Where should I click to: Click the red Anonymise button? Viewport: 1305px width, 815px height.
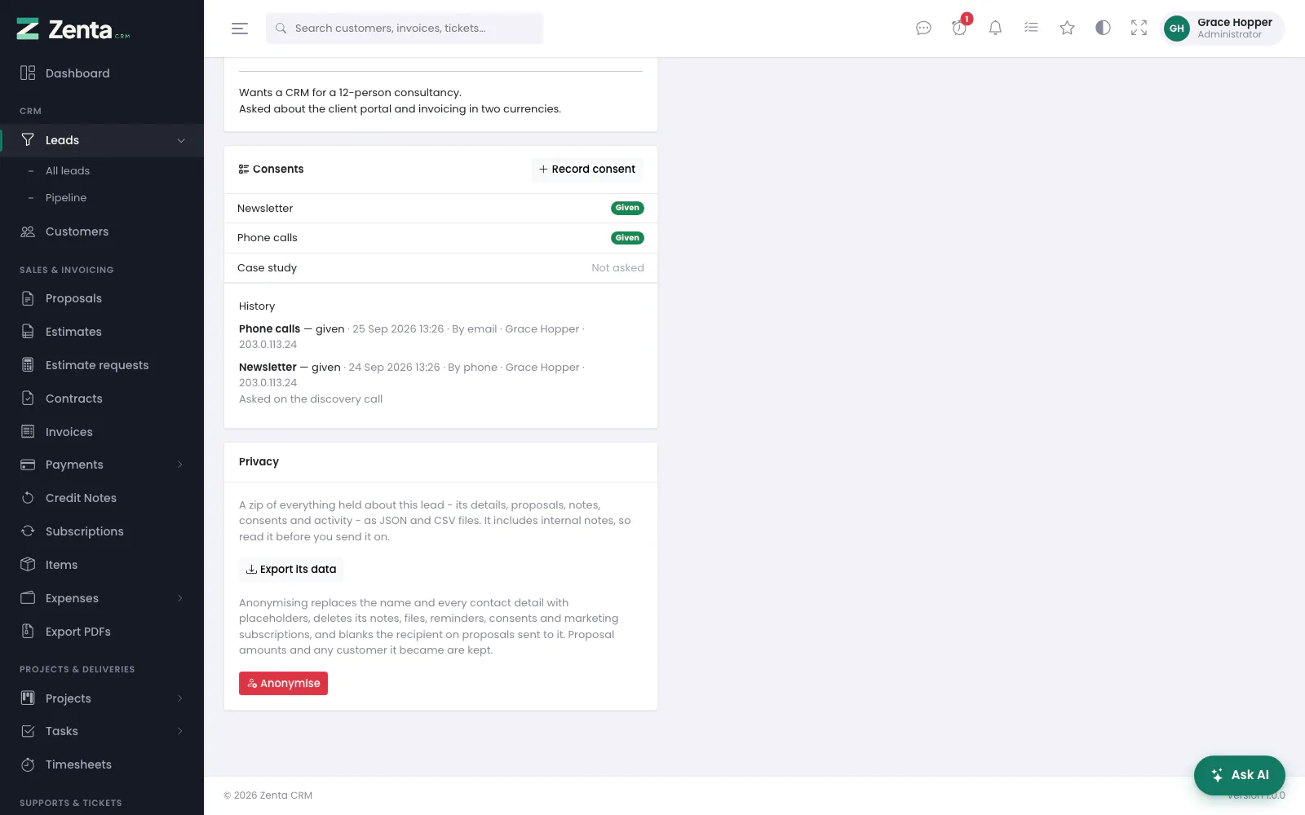[283, 683]
